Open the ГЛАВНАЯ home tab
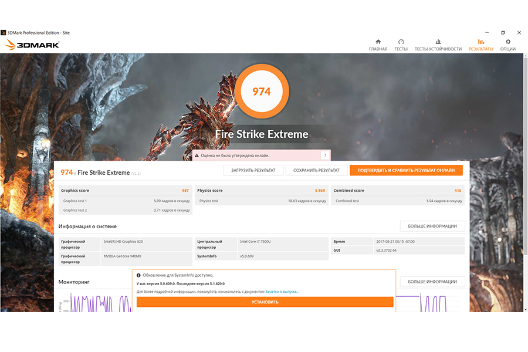The width and height of the screenshot is (528, 352). [x=378, y=45]
